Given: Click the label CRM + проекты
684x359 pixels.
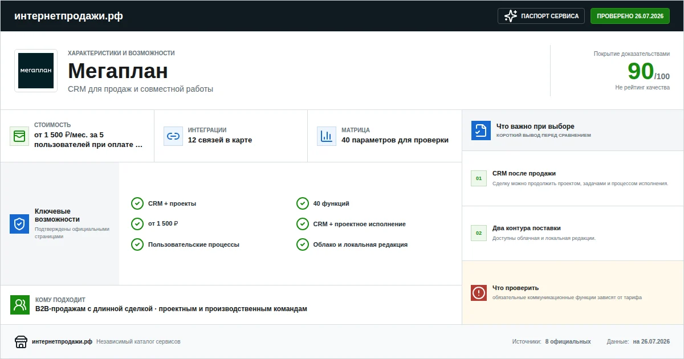Looking at the screenshot, I should [x=172, y=203].
